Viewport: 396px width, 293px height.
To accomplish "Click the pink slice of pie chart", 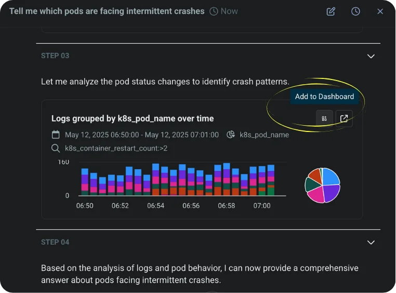I will click(x=316, y=195).
